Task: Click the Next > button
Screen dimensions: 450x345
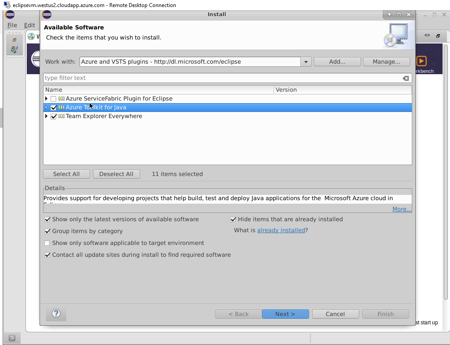Action: [x=285, y=314]
